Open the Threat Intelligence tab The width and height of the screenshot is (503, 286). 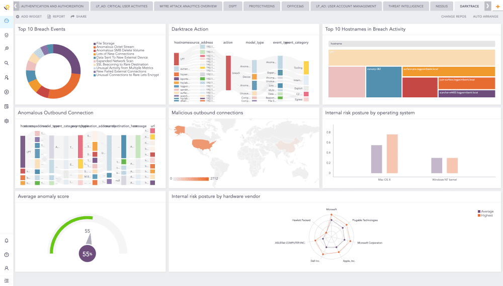click(x=406, y=6)
